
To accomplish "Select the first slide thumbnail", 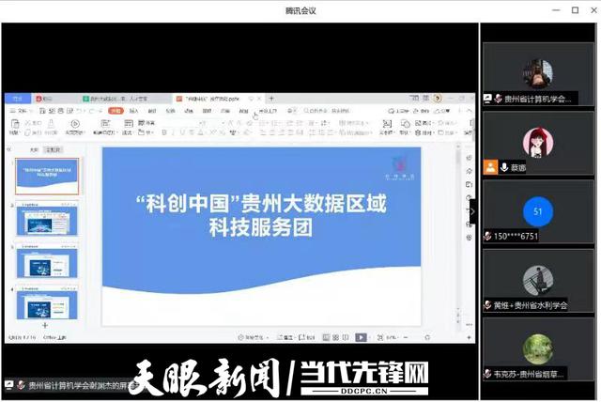I will 47,176.
